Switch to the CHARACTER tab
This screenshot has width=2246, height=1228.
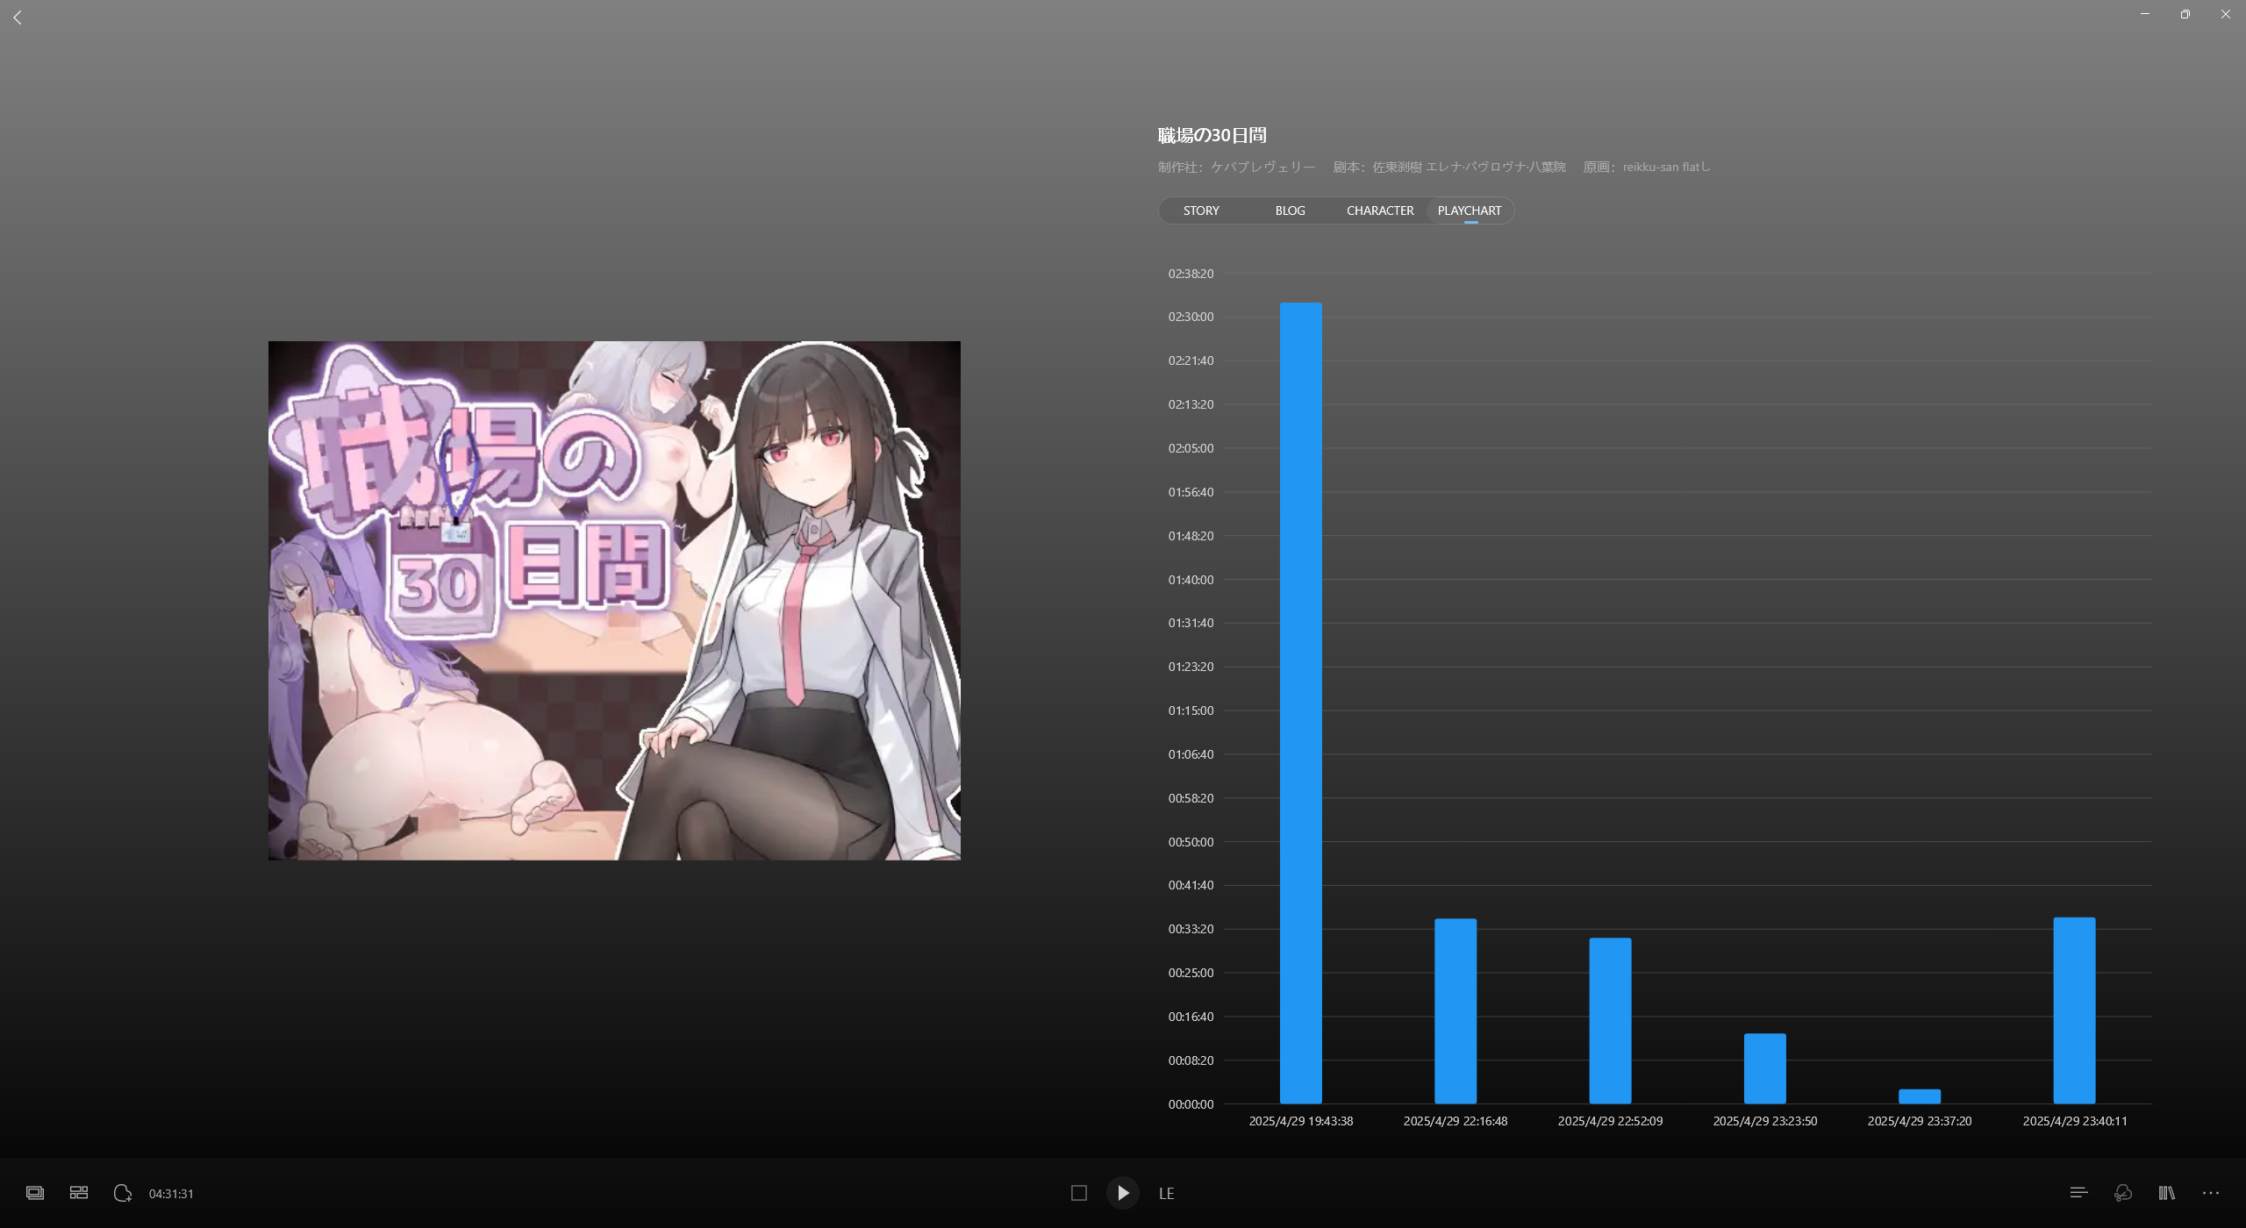coord(1380,211)
